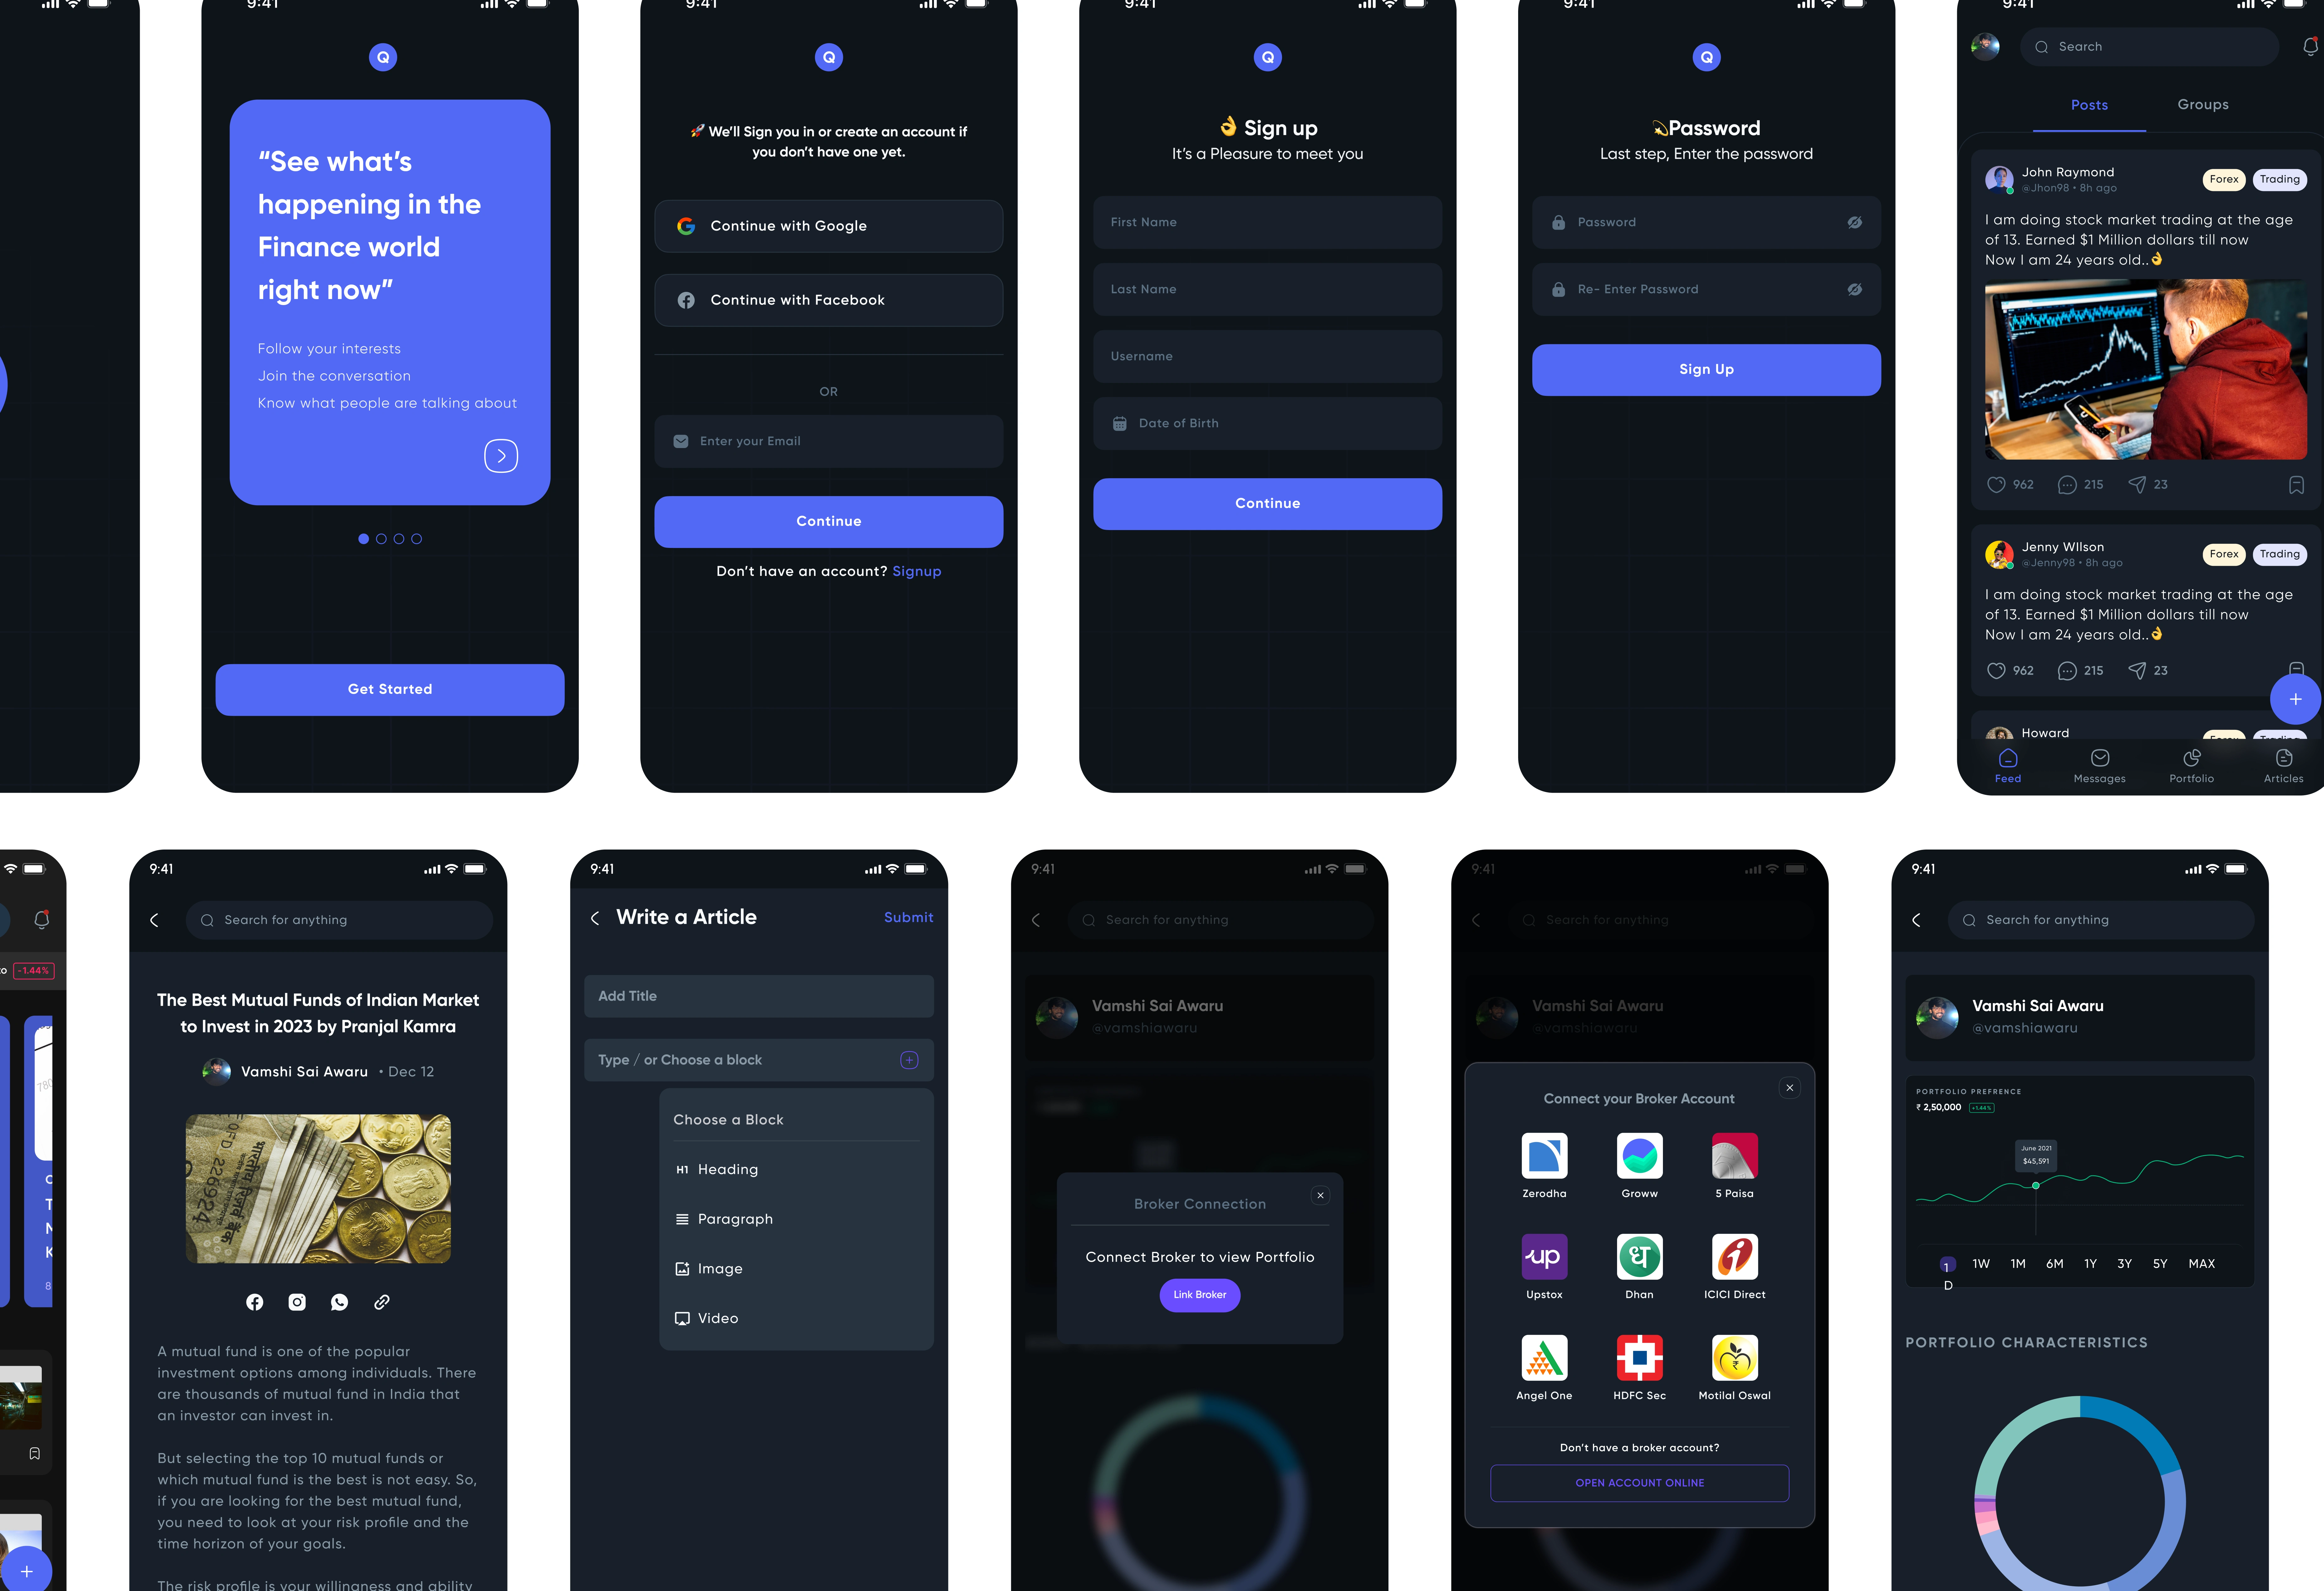Select the Groww broker icon
2324x1591 pixels.
point(1639,1156)
